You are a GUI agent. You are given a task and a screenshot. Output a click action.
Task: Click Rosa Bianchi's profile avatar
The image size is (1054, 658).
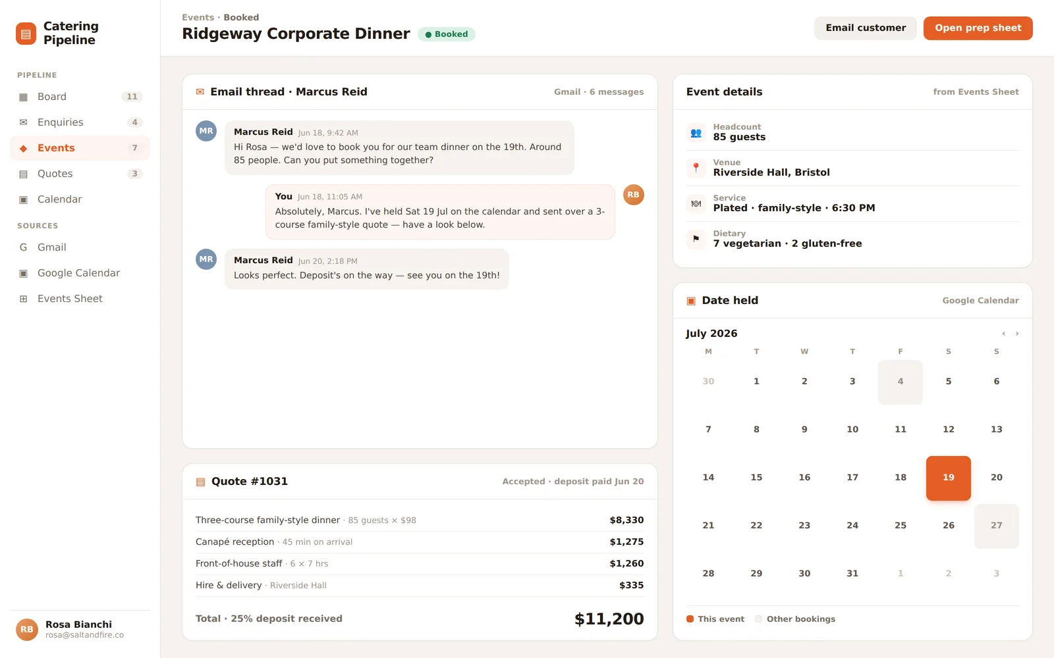[27, 630]
